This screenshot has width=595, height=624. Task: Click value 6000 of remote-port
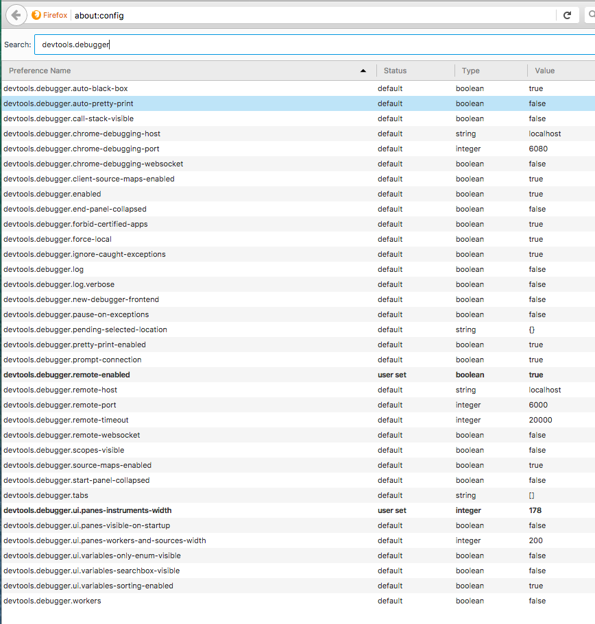click(x=538, y=405)
